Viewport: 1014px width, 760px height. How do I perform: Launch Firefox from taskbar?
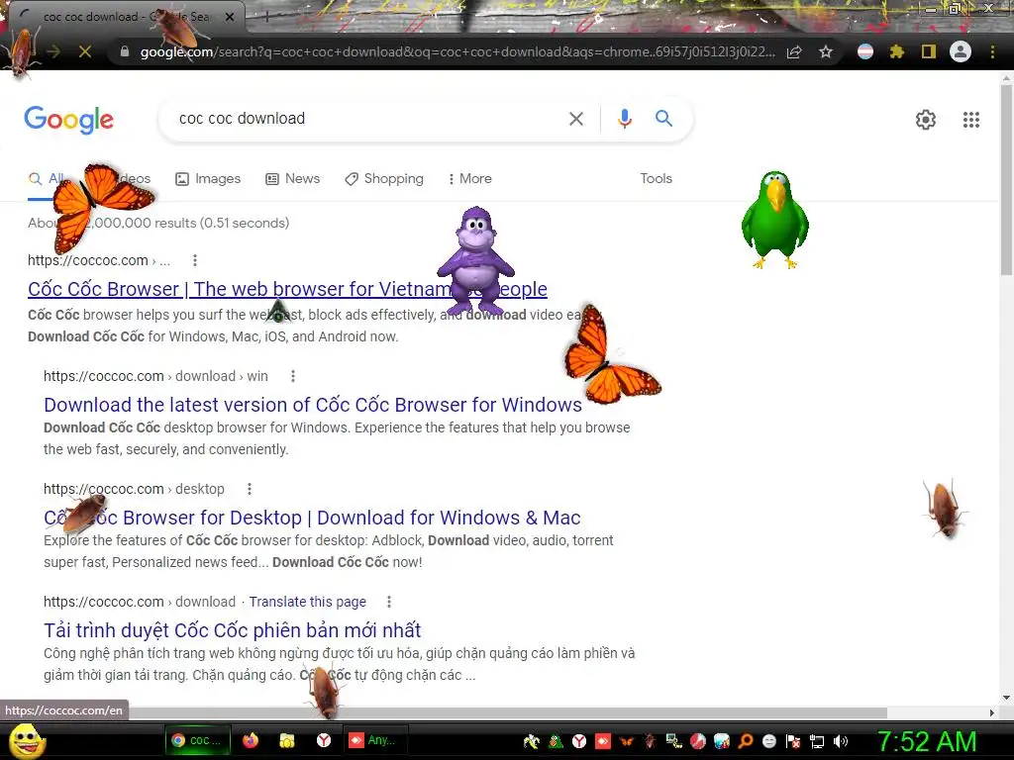click(x=251, y=740)
